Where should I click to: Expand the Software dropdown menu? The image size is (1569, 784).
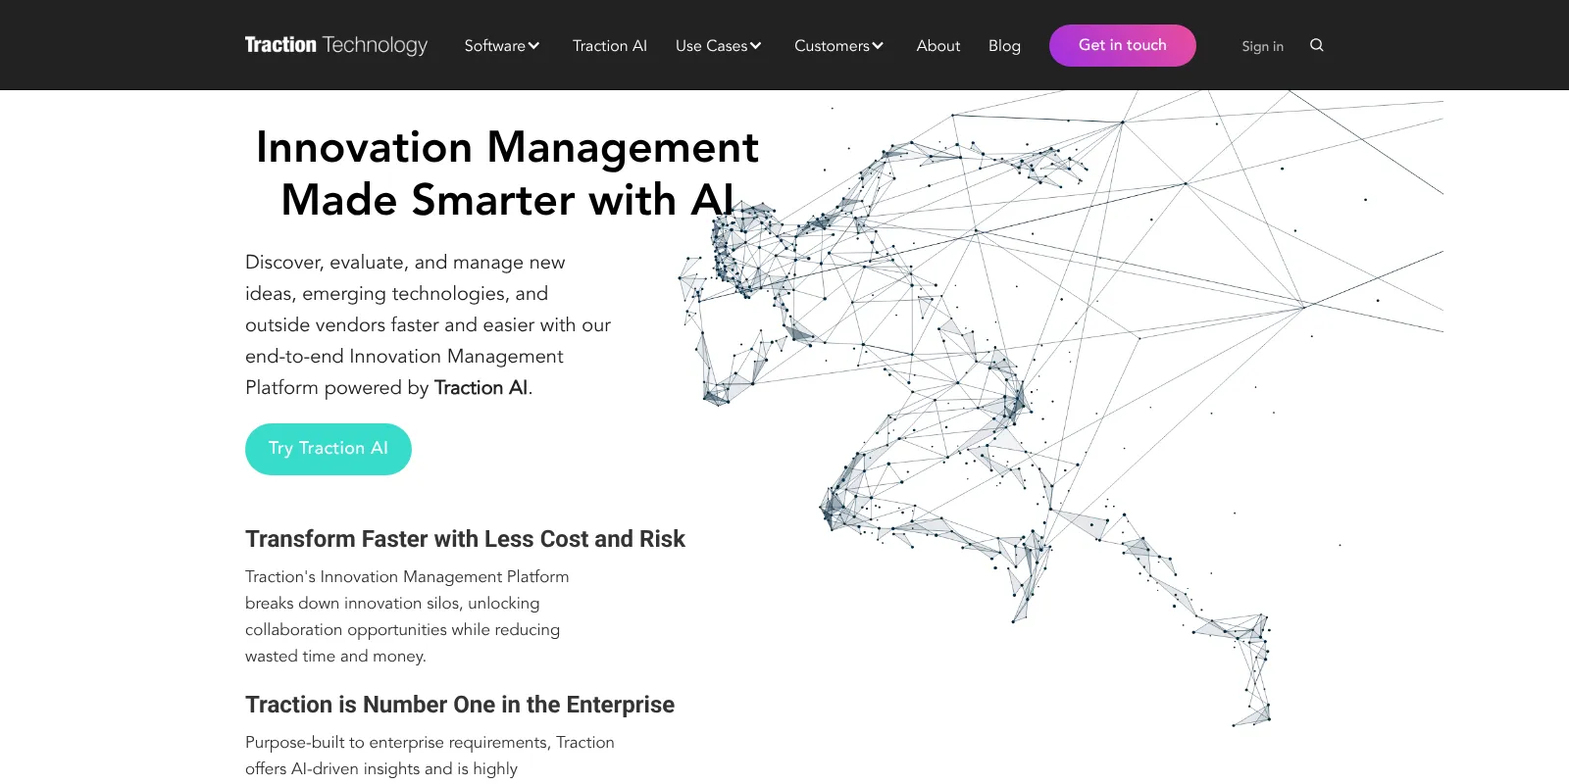pos(502,46)
